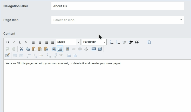
Task: Apply strikethrough to text
Action: point(26,42)
